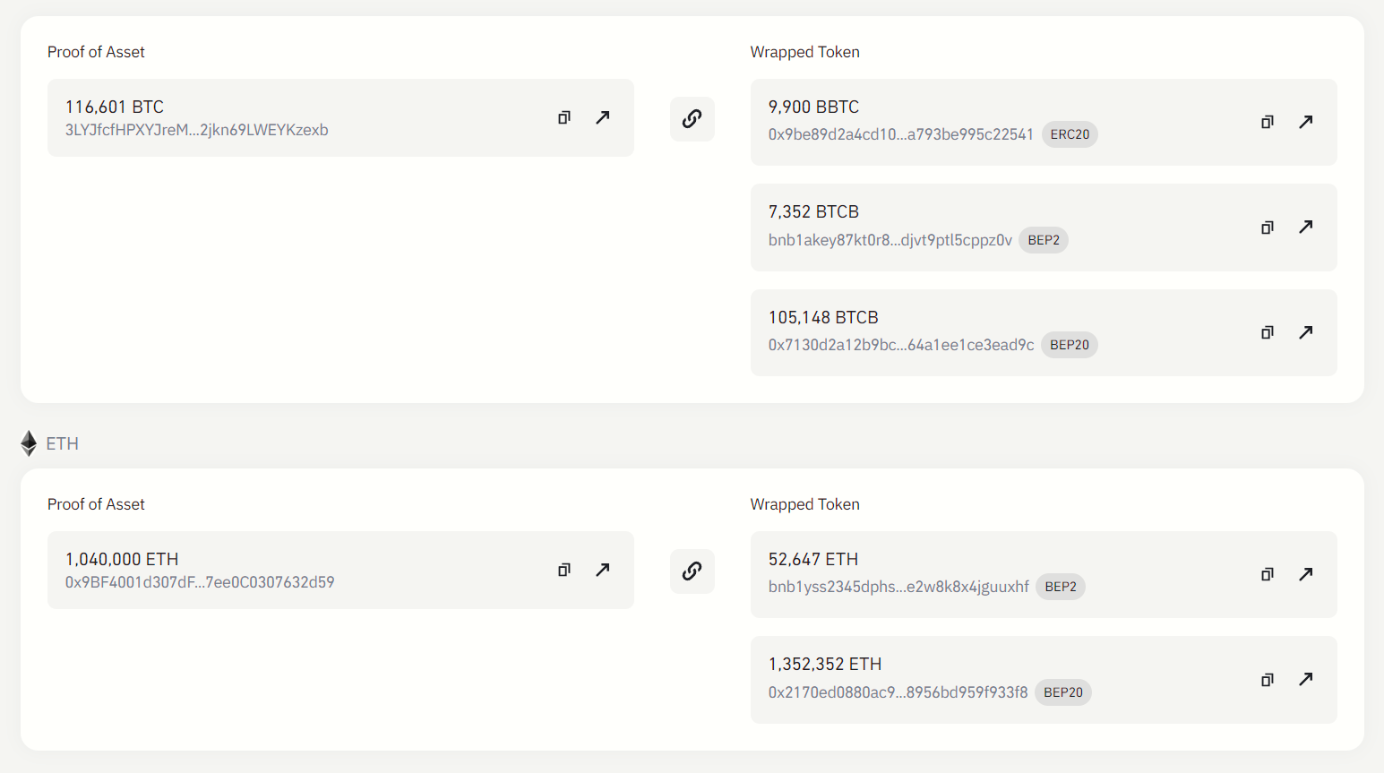Open the 1,352,352 ETH address externally
This screenshot has width=1384, height=773.
coord(1306,679)
